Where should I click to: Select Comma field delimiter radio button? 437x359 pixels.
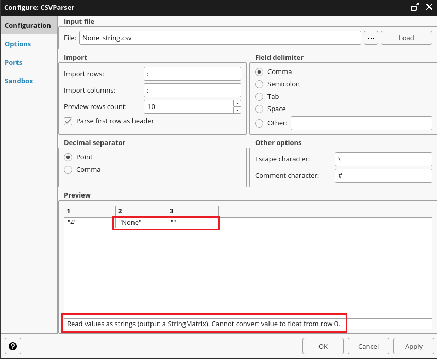click(x=259, y=72)
